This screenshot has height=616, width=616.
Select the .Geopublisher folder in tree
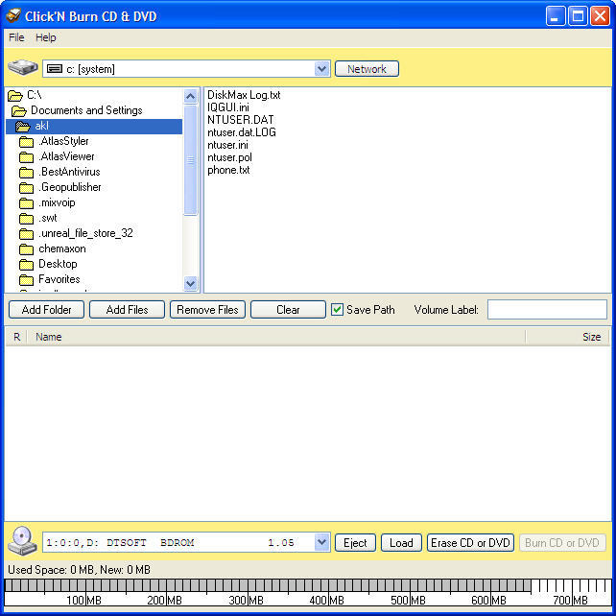[69, 187]
